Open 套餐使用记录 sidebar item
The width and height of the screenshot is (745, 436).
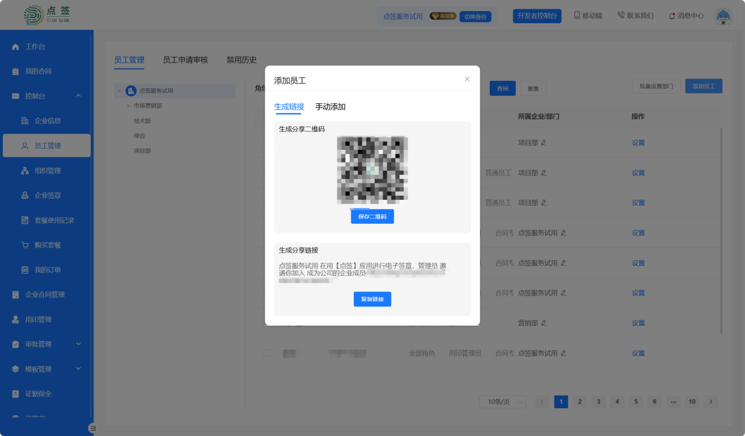tap(46, 221)
